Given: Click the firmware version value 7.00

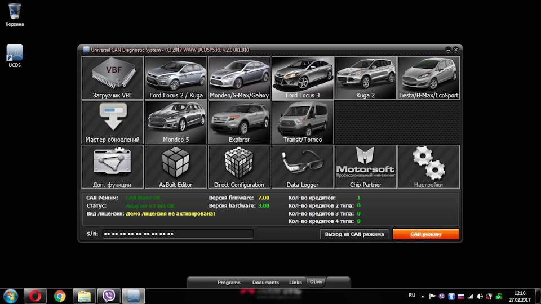Looking at the screenshot, I should (x=264, y=198).
